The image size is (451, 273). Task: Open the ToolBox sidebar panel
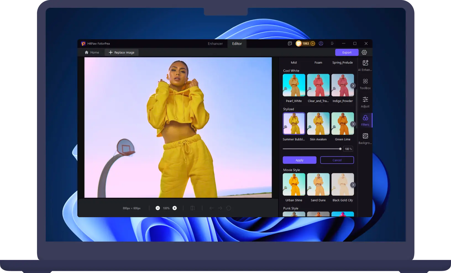(x=365, y=84)
